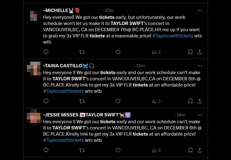Reply to Michelle's tweet
The width and height of the screenshot is (231, 160).
[x=46, y=52]
